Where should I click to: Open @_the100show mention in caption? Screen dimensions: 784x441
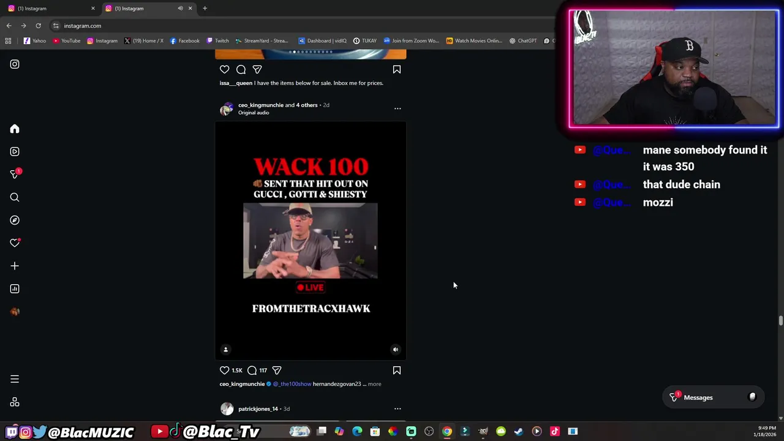point(292,384)
